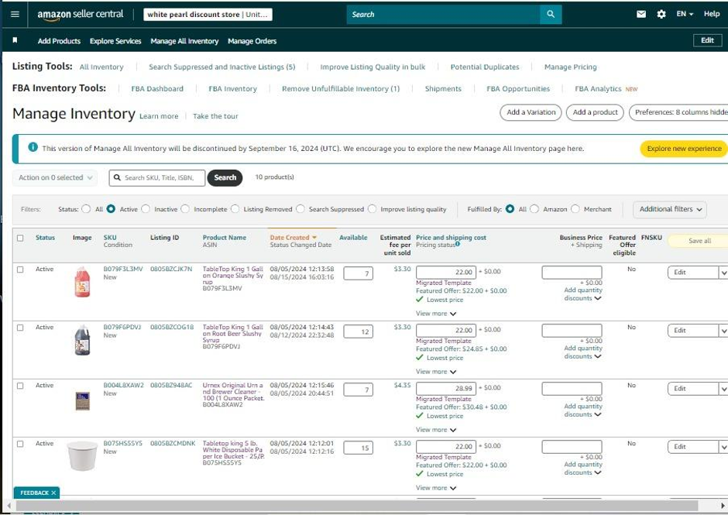Select the Inactive status radio button
The width and height of the screenshot is (728, 515).
[146, 209]
